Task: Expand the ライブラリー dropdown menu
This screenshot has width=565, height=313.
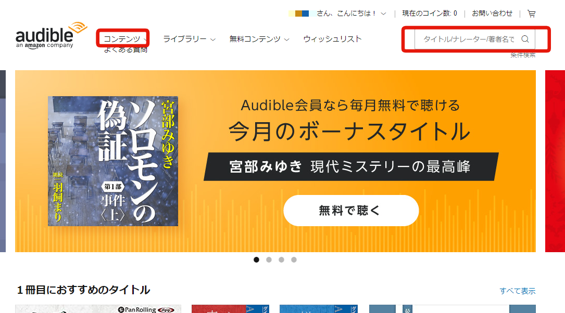Action: point(189,39)
